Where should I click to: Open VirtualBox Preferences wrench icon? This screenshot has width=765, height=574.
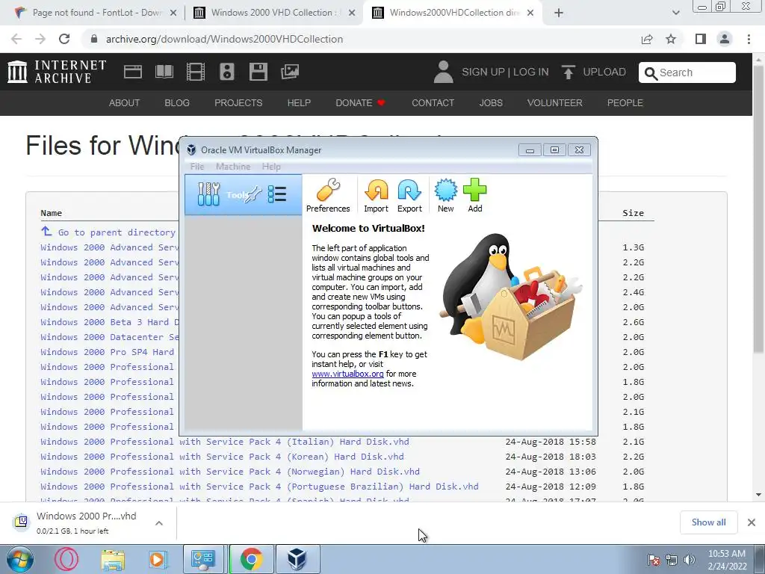[x=328, y=191]
